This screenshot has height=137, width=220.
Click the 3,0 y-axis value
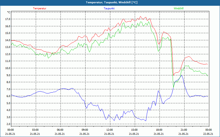click(x=9, y=117)
